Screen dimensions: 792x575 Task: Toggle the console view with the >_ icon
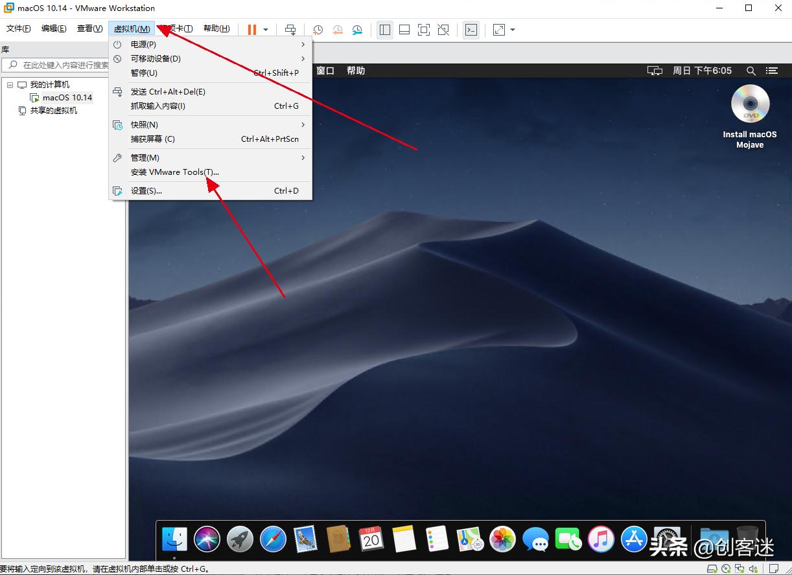coord(471,29)
